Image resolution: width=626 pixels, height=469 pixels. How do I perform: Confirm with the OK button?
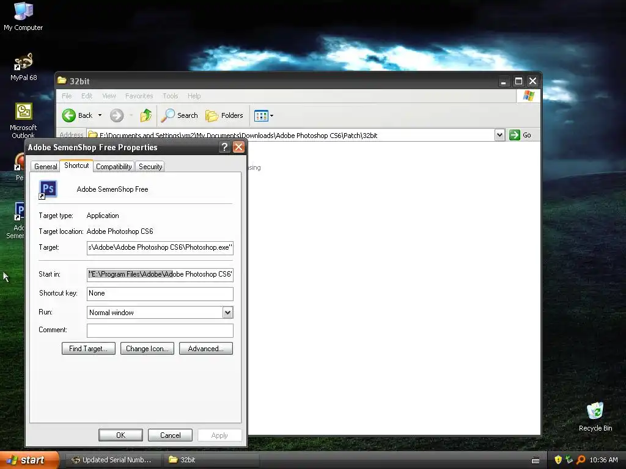[120, 435]
